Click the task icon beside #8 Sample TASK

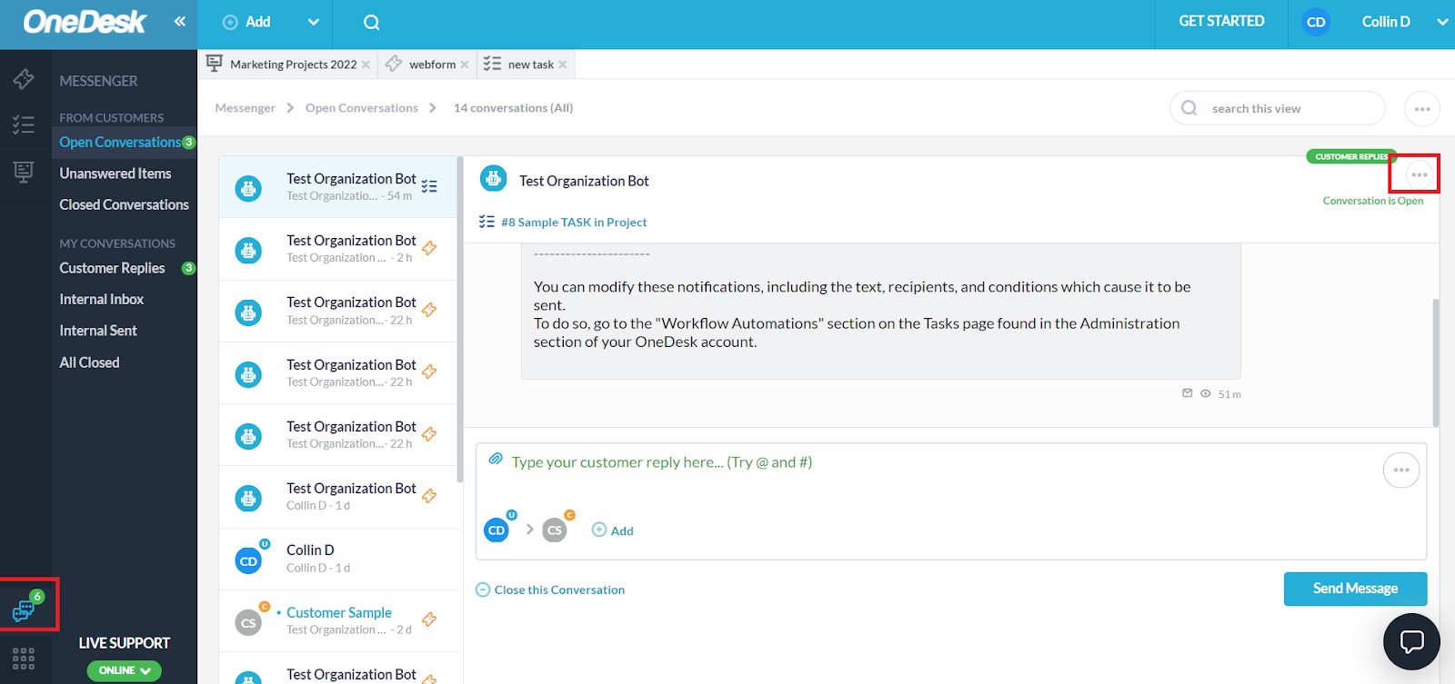(x=487, y=222)
